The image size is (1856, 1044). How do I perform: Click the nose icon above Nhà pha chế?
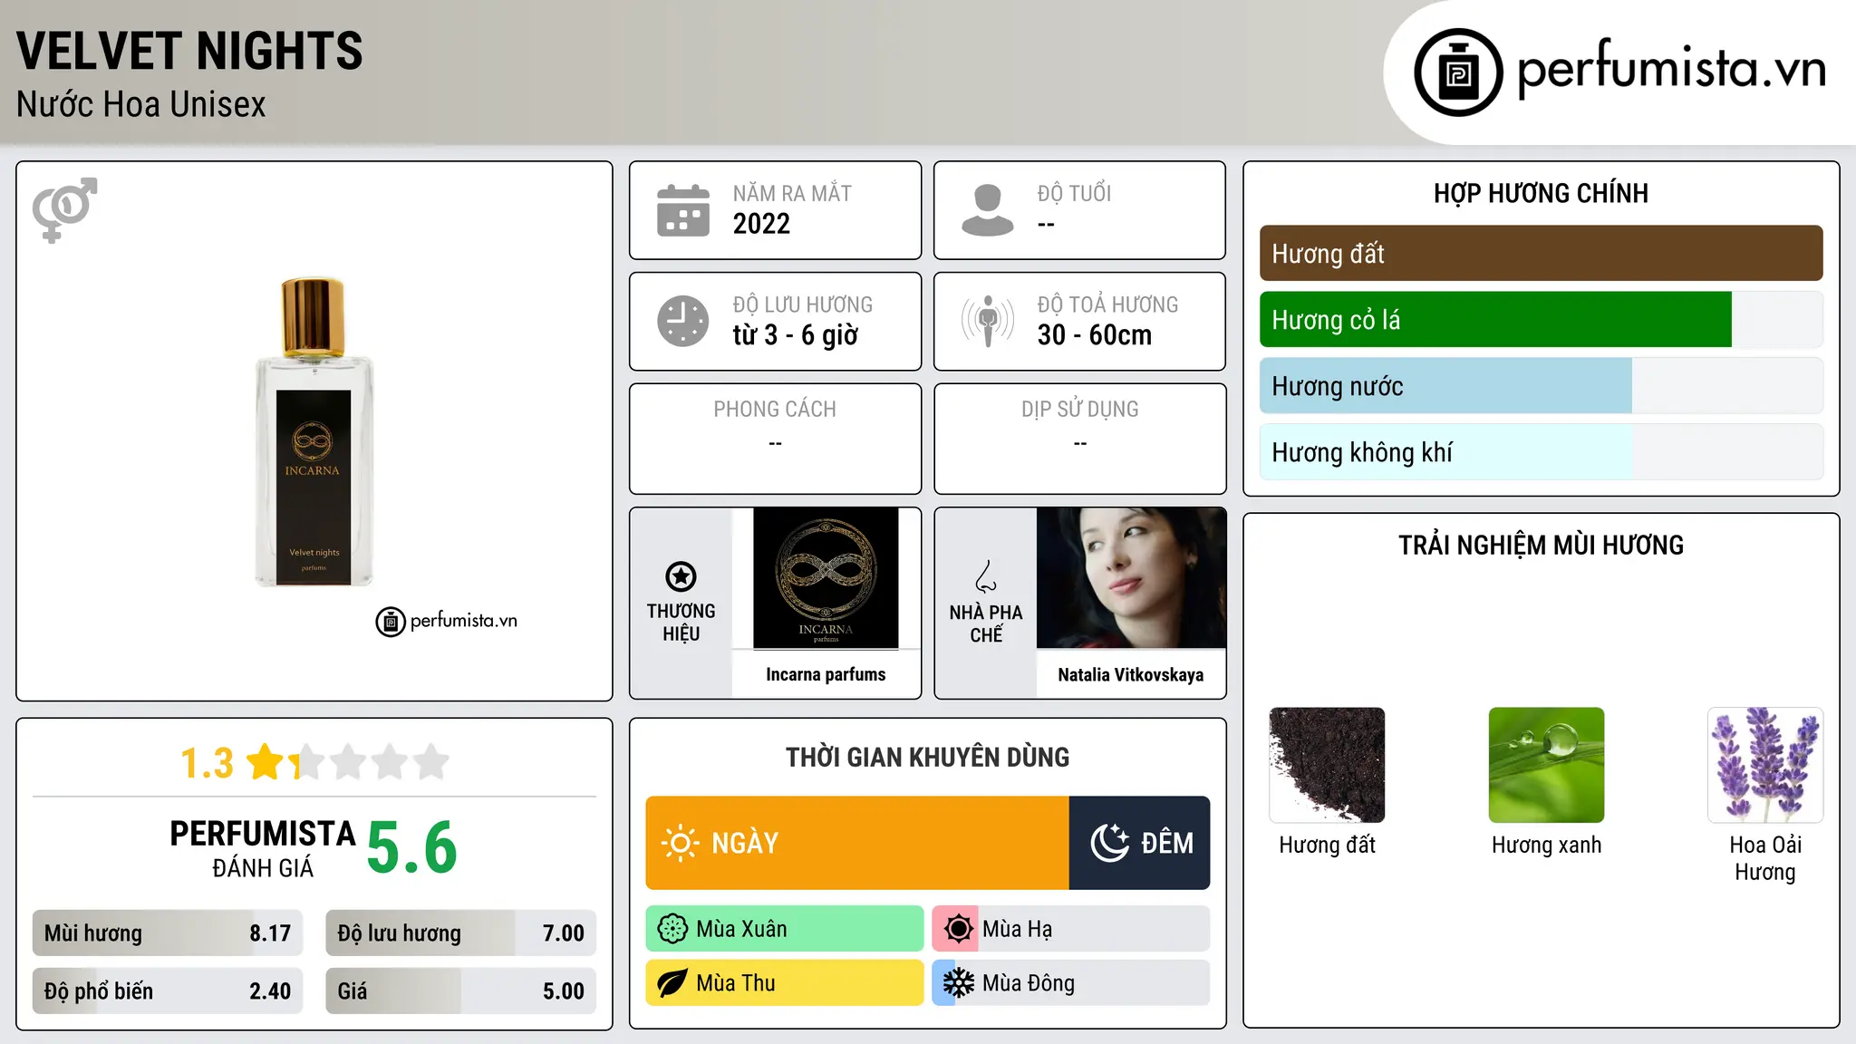[x=985, y=576]
